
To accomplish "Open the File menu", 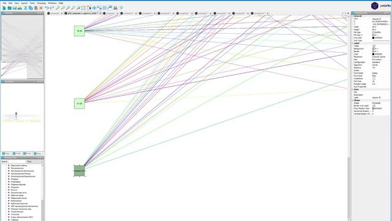I will tap(4, 3).
